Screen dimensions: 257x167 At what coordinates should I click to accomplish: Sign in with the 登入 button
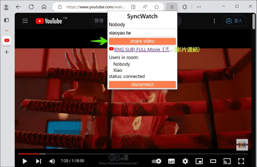click(x=234, y=21)
